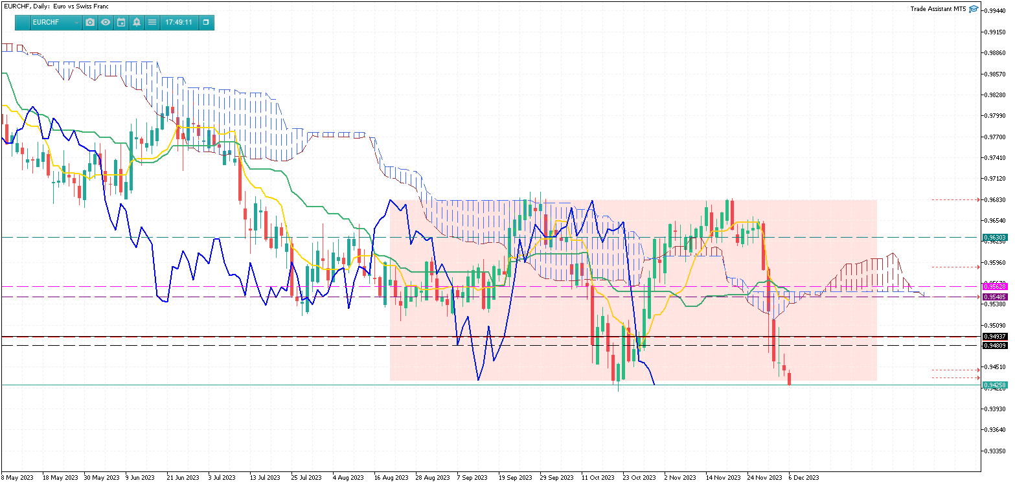Click the '6 Dec 2023' date on the time axis
Image resolution: width=1015 pixels, height=485 pixels.
click(x=803, y=478)
